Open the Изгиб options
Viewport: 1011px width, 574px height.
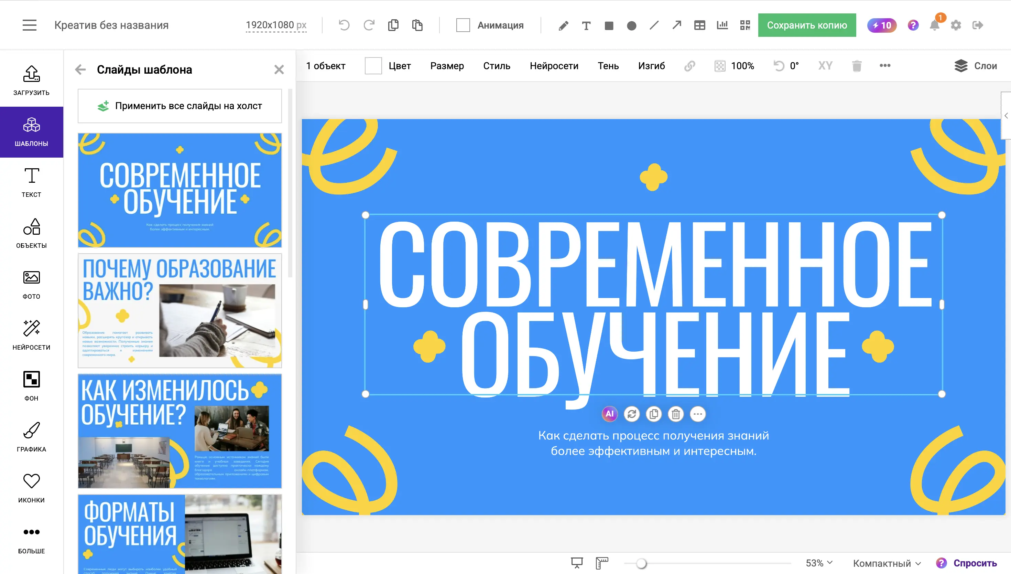pyautogui.click(x=651, y=66)
